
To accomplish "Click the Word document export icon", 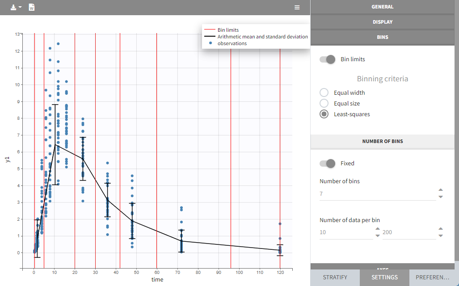I will [x=32, y=8].
